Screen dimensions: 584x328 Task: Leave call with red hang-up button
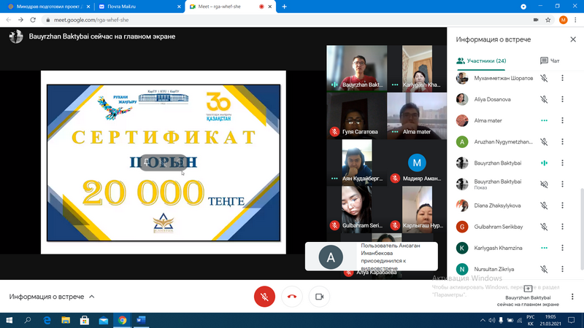pos(292,297)
